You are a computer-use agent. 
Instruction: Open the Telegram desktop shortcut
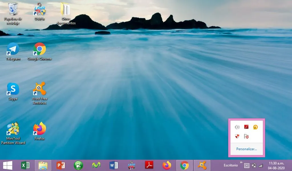tap(13, 49)
